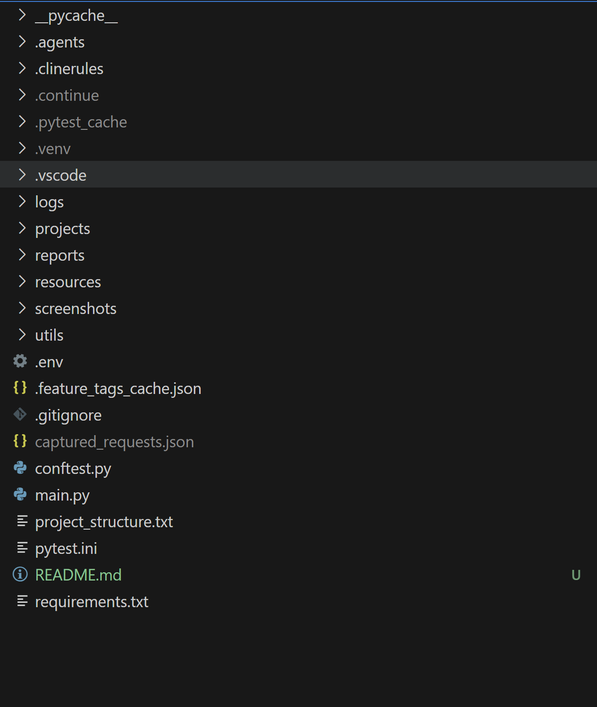The width and height of the screenshot is (597, 707).
Task: Open the utils folder
Action: (49, 335)
